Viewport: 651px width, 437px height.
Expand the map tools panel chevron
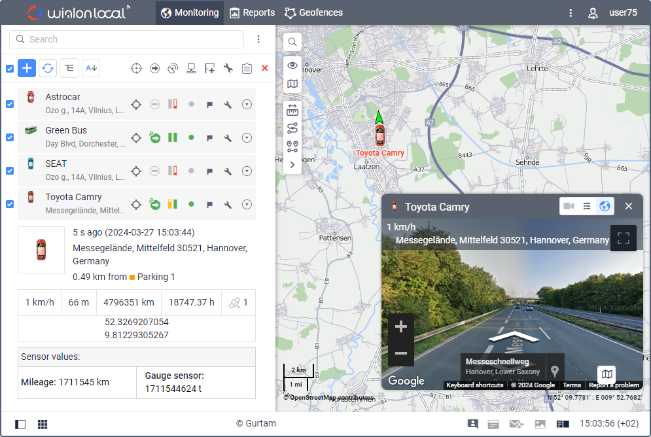292,164
